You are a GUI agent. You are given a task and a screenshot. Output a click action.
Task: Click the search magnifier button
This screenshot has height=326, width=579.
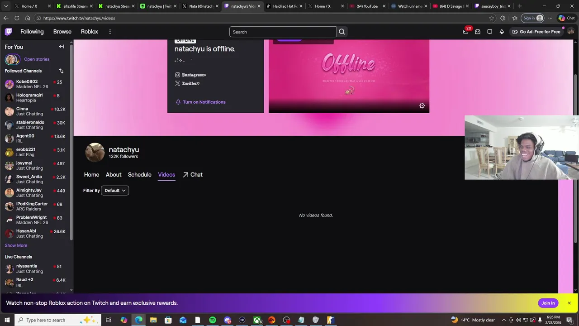click(x=342, y=32)
